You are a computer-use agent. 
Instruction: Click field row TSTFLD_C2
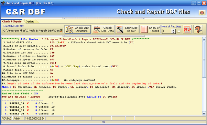pos(29,107)
